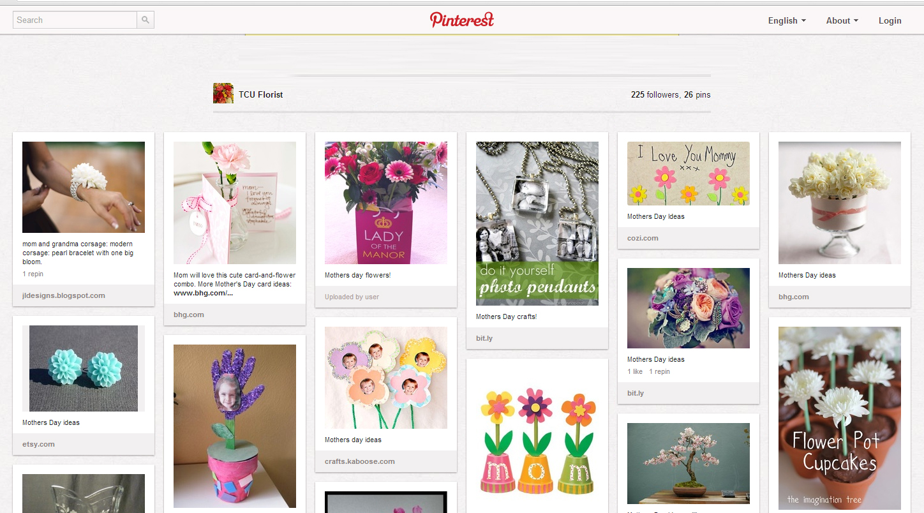Visit the crafts.kaboose.com source link
The width and height of the screenshot is (924, 513).
click(x=360, y=461)
